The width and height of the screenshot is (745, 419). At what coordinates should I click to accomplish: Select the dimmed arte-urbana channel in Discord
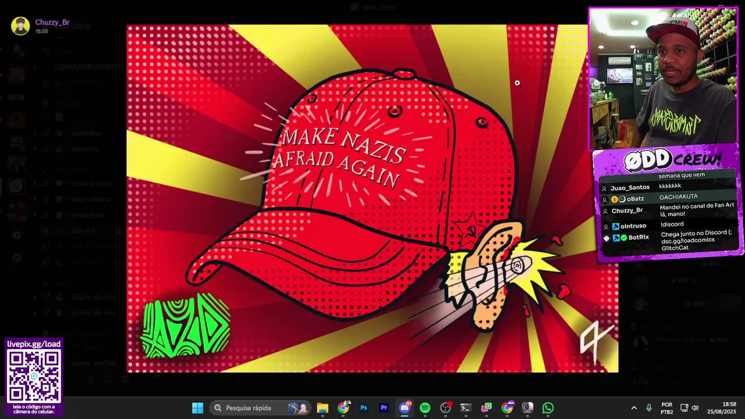[90, 200]
